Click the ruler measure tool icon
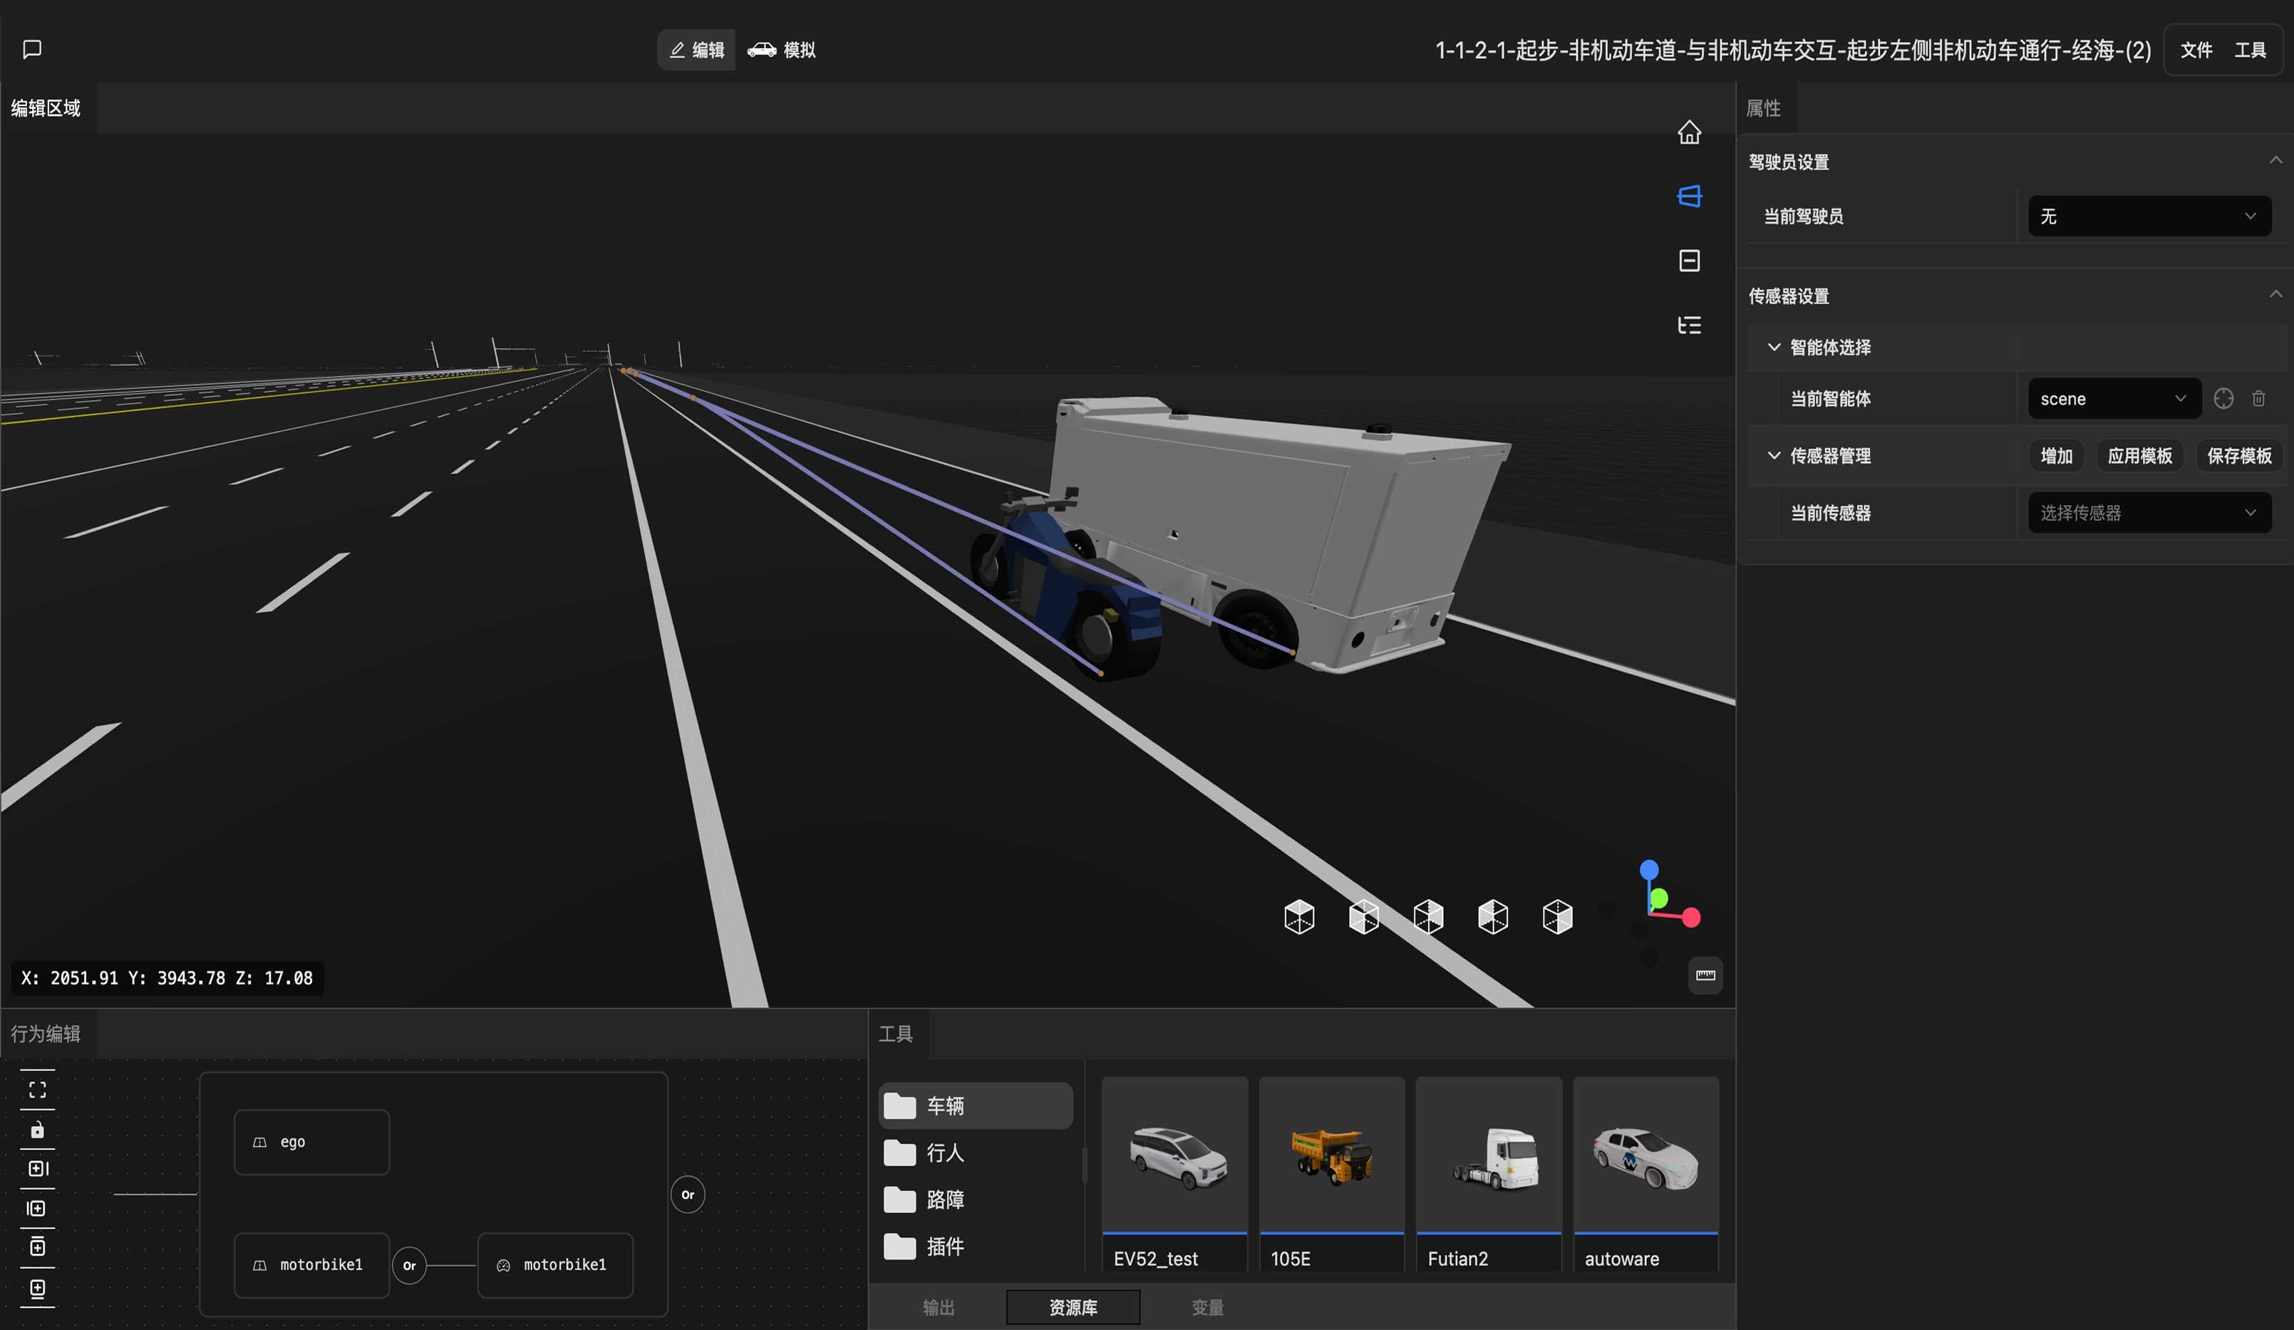Screen dimensions: 2294x1330 point(1705,975)
